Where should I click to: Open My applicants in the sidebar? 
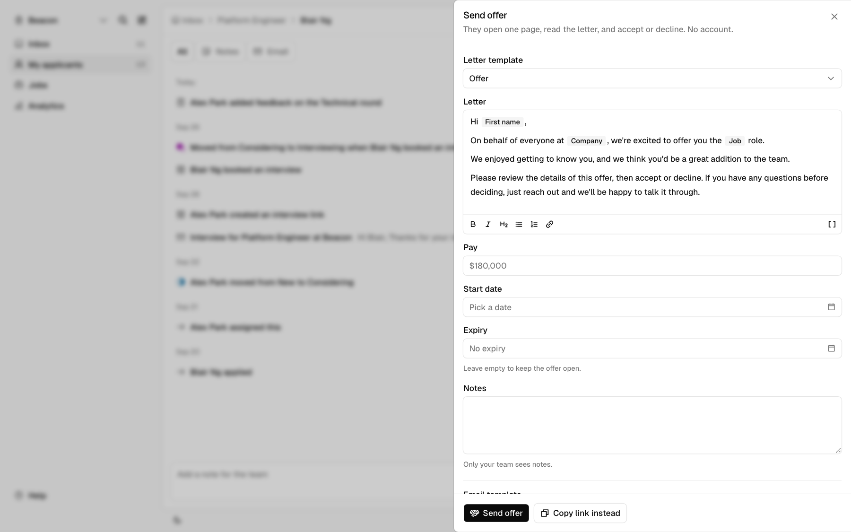point(80,64)
